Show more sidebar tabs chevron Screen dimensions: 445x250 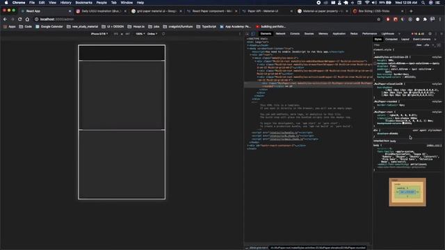click(435, 40)
